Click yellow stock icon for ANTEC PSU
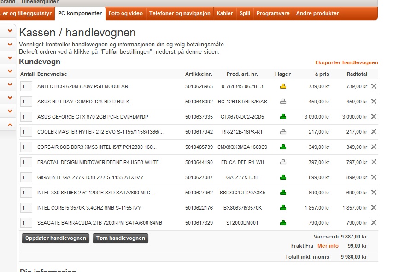The width and height of the screenshot is (393, 272). (283, 86)
